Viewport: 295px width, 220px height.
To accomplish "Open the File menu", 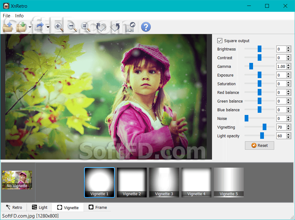I will coord(7,16).
